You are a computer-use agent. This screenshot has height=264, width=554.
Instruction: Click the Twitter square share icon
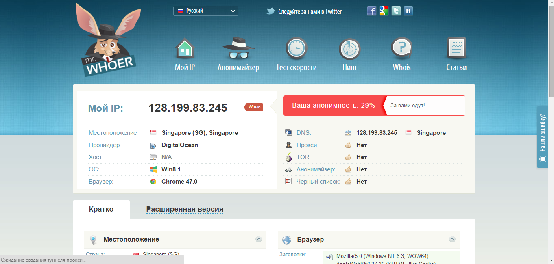coord(396,11)
